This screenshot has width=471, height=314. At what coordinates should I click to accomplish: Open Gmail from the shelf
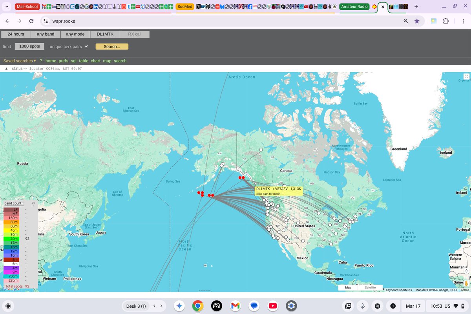point(235,306)
